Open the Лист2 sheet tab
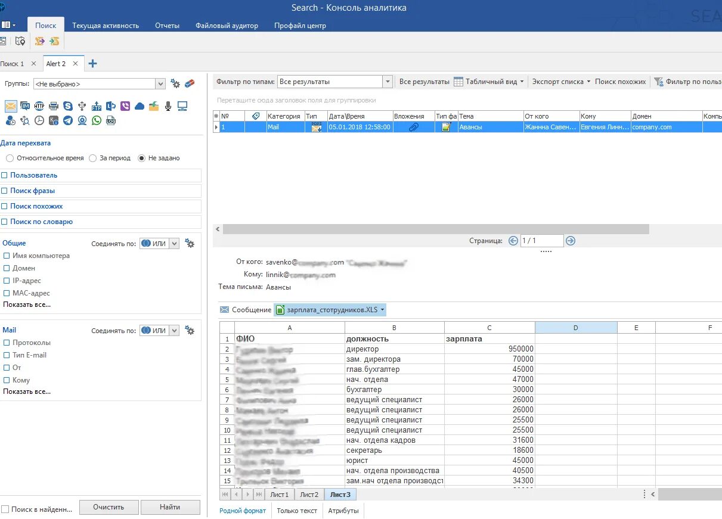722x519 pixels. tap(309, 495)
